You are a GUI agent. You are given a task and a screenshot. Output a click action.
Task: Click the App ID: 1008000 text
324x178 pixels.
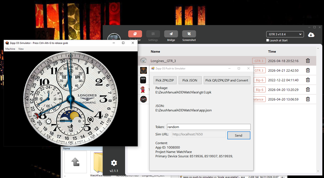point(168,147)
